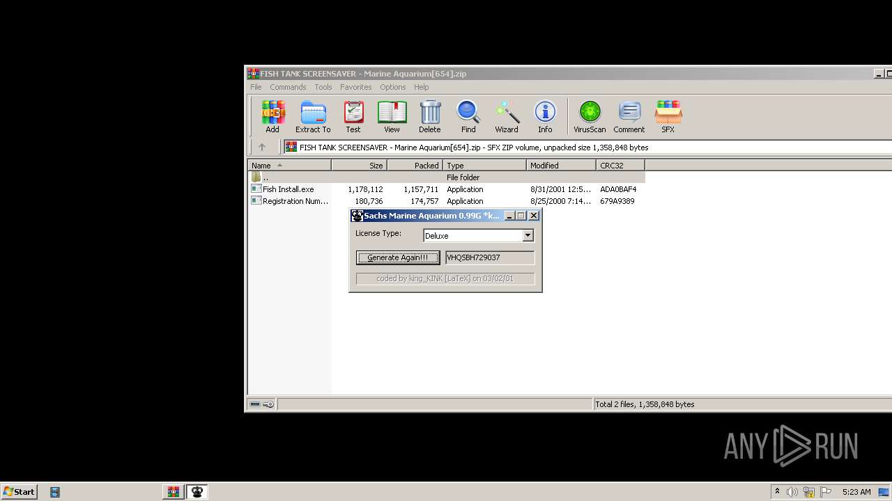Sort by the Name column header
The width and height of the screenshot is (892, 501).
click(x=289, y=166)
